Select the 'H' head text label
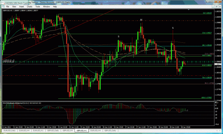The image size is (223, 134). pos(141,20)
